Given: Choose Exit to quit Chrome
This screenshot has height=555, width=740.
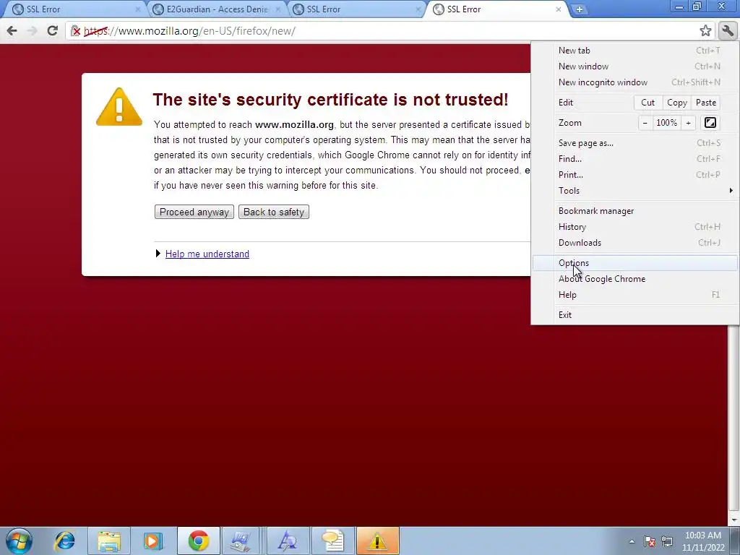Looking at the screenshot, I should click(x=634, y=315).
